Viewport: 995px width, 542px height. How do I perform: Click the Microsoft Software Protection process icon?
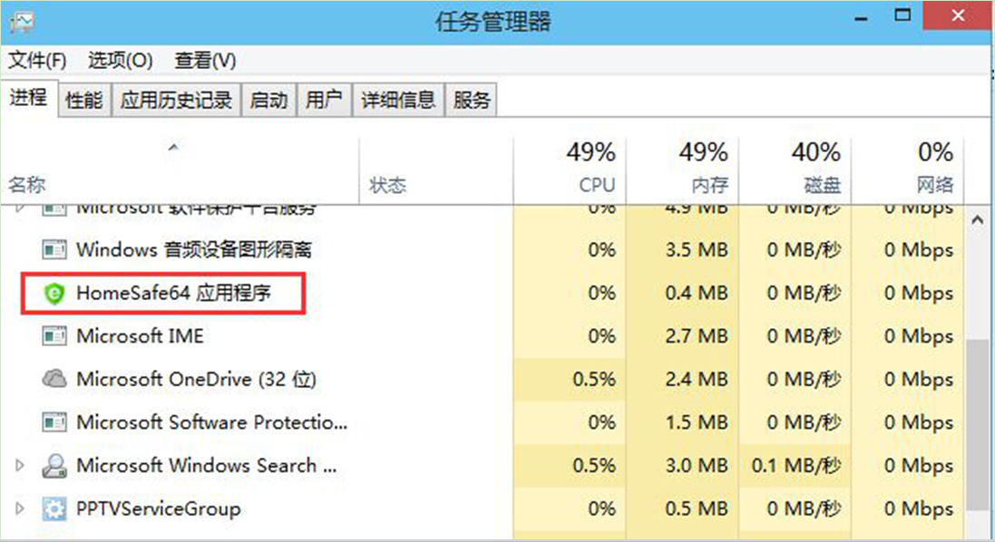(x=54, y=421)
